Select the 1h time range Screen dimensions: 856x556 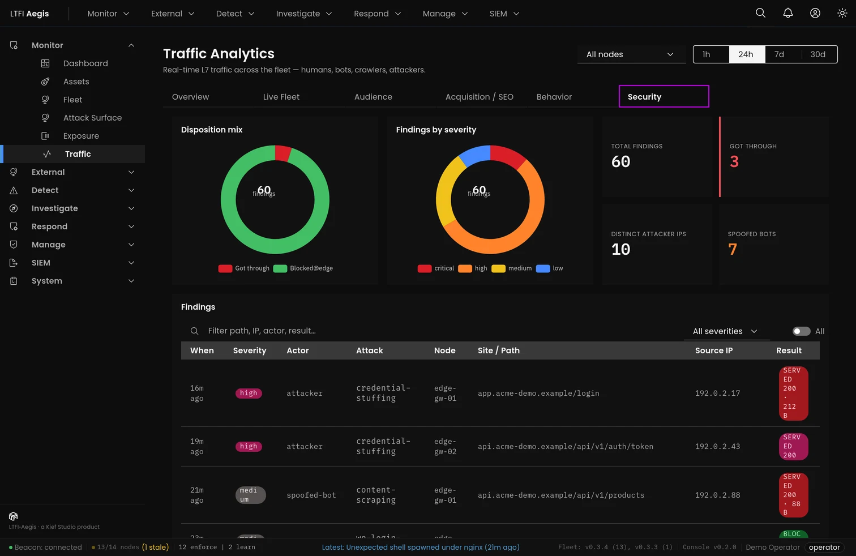pos(711,54)
